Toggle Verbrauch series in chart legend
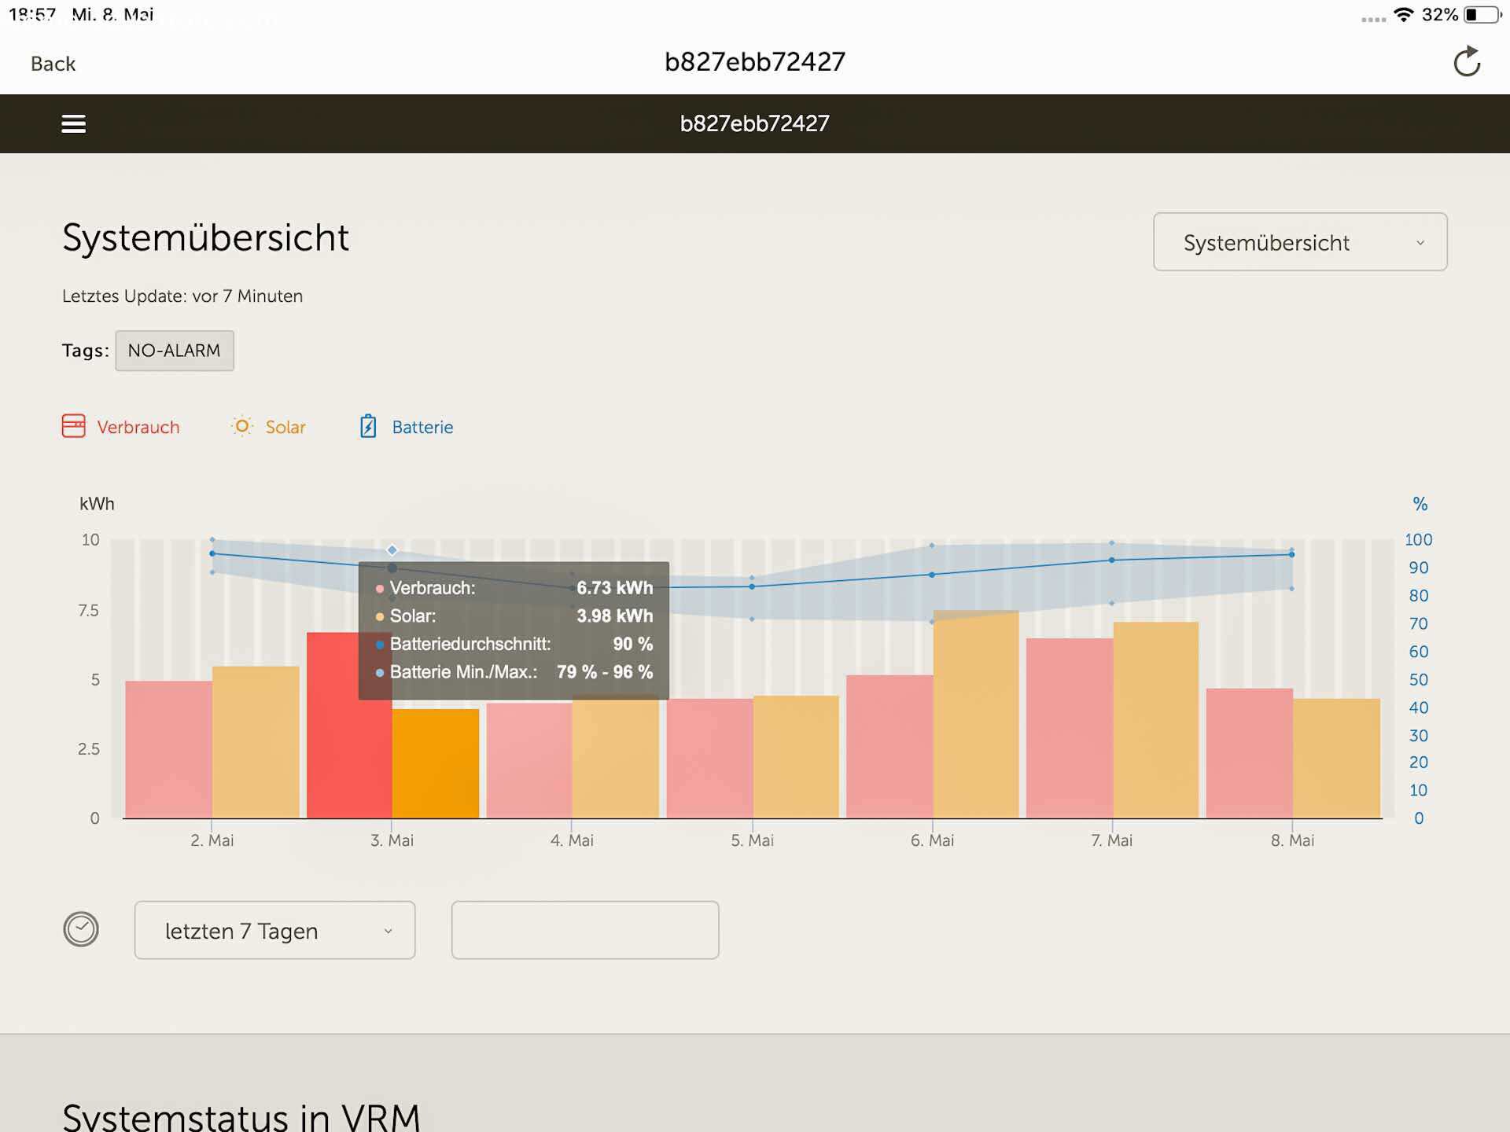 138,427
